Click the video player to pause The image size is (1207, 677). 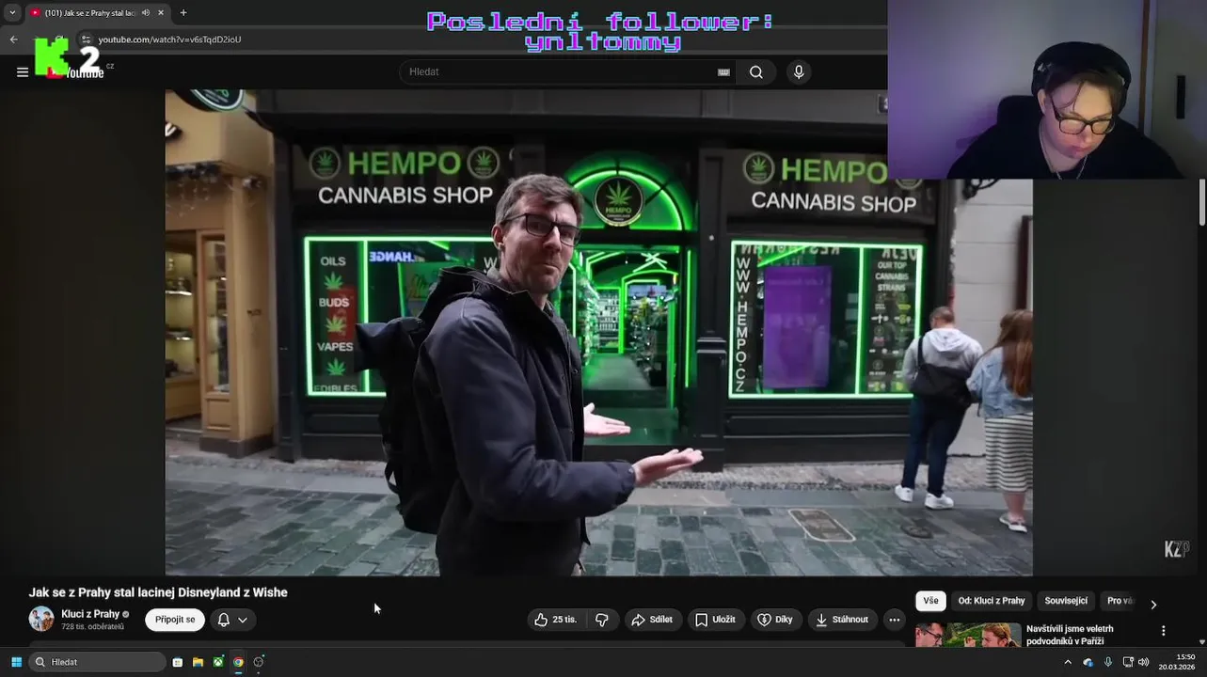[598, 332]
